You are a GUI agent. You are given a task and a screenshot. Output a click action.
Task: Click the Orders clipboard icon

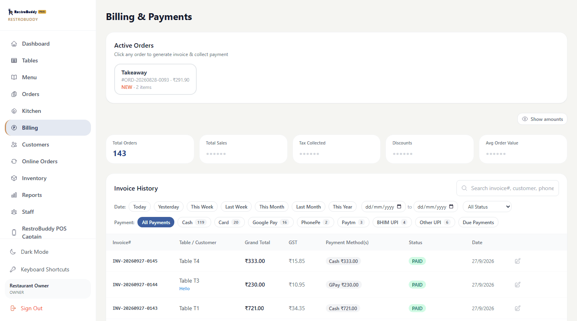pyautogui.click(x=14, y=94)
